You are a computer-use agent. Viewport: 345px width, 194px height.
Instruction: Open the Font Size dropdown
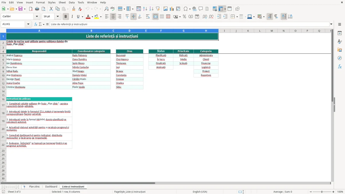[x=58, y=17]
